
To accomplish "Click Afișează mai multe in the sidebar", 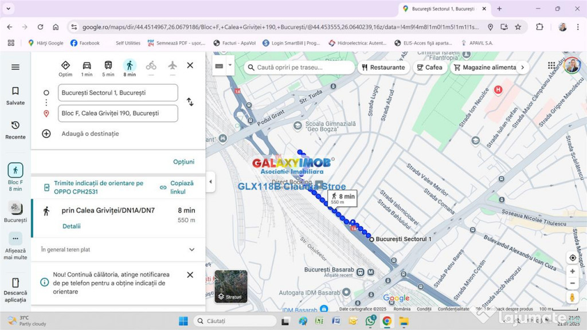I will (15, 246).
